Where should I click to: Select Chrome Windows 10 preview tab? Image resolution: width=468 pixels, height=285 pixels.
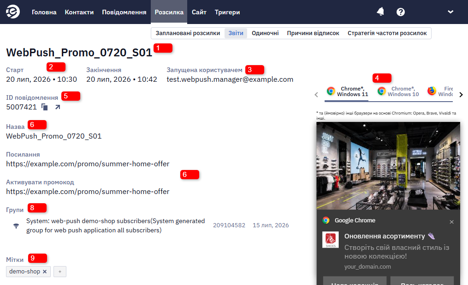398,91
